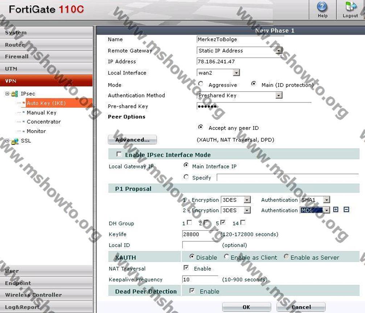Viewport: 365px width, 313px height.
Task: Click the IP Address input field
Action: 240,61
